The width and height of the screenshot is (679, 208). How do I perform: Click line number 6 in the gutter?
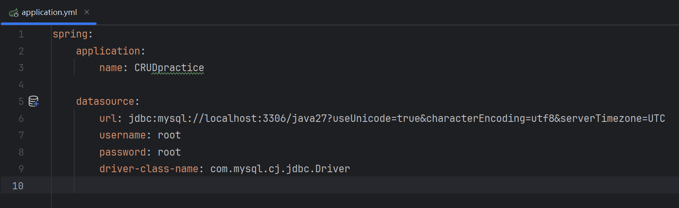[21, 119]
